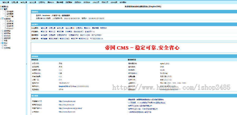237x115 pixels.
Task: Open 更新专题 in the top menu bar
Action: [x=60, y=2]
